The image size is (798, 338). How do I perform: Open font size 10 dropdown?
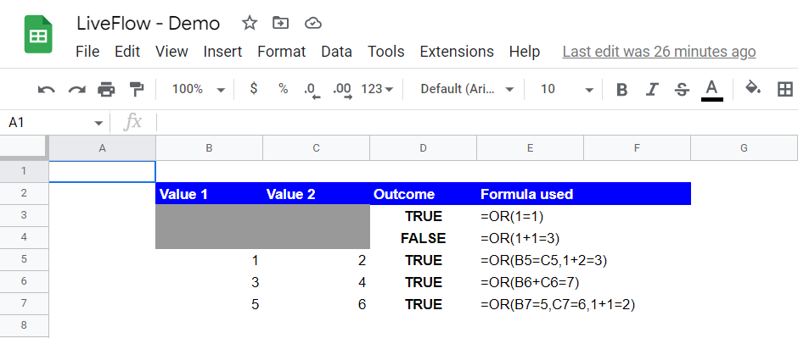pos(566,89)
